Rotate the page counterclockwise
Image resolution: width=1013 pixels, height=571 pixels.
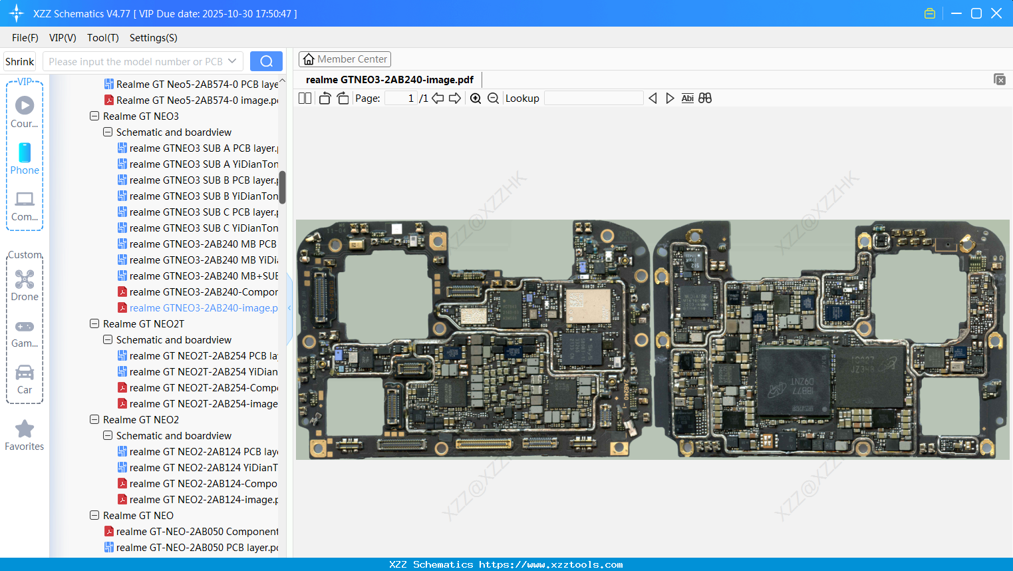click(325, 98)
